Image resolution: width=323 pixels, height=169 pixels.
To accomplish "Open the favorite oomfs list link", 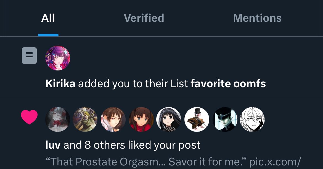I will [x=228, y=84].
